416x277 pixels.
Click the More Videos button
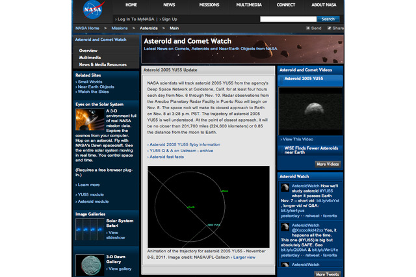point(328,165)
